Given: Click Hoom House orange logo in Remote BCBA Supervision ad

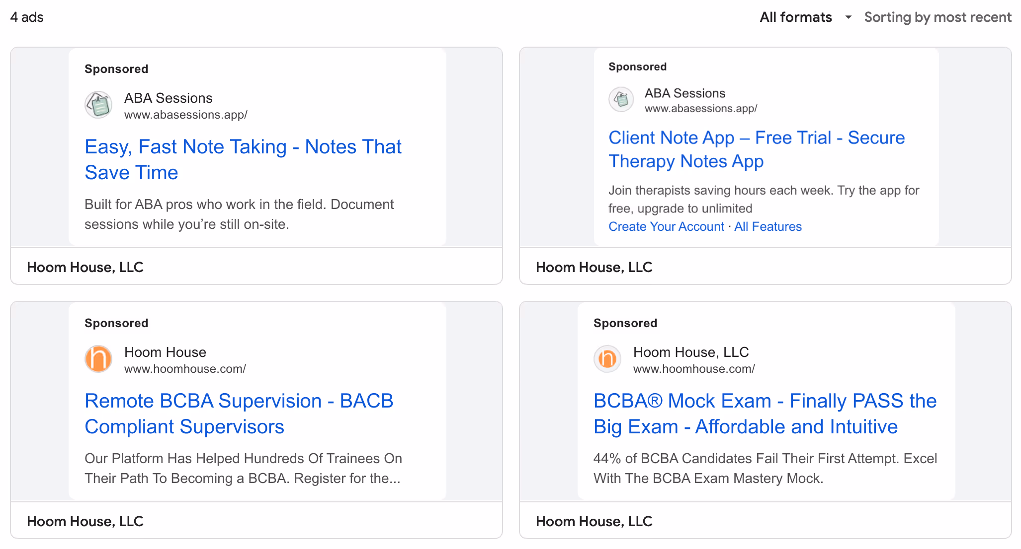Looking at the screenshot, I should [98, 359].
